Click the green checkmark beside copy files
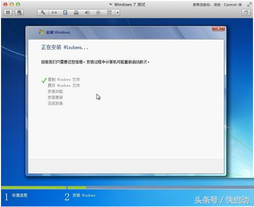This screenshot has width=254, height=207. click(x=44, y=80)
